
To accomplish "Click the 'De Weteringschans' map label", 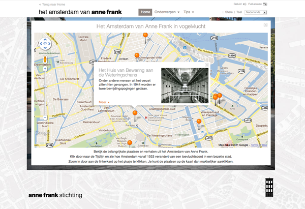I will coord(159,135).
